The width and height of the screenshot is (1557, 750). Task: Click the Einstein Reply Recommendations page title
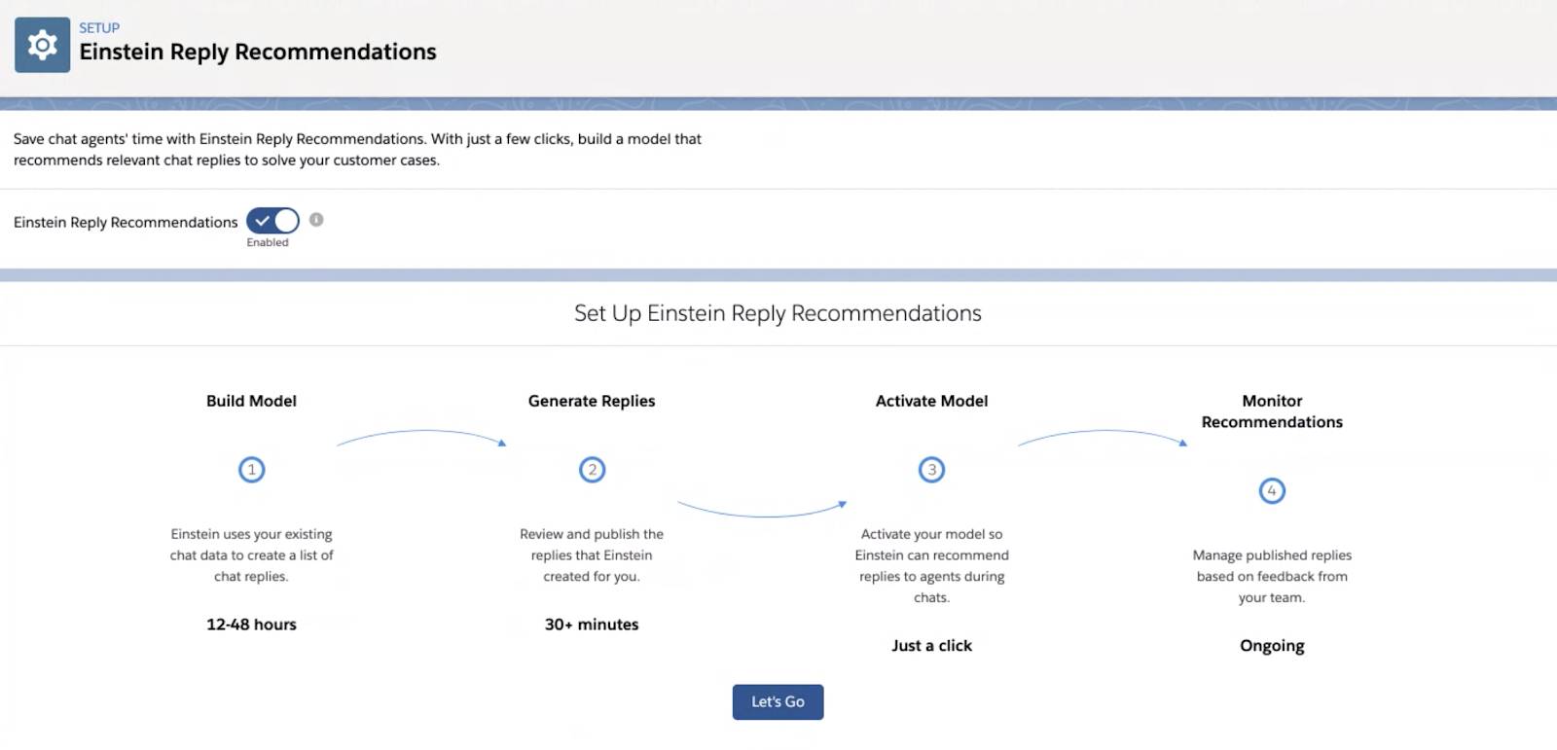point(258,53)
